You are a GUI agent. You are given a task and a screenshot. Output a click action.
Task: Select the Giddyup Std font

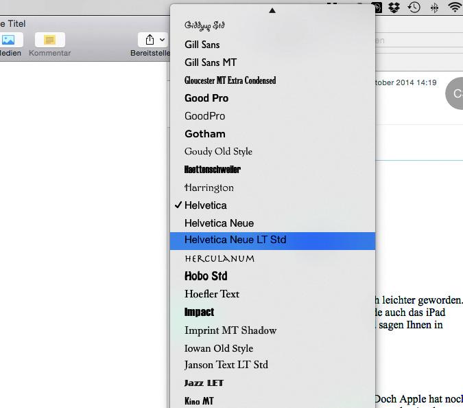click(x=272, y=25)
